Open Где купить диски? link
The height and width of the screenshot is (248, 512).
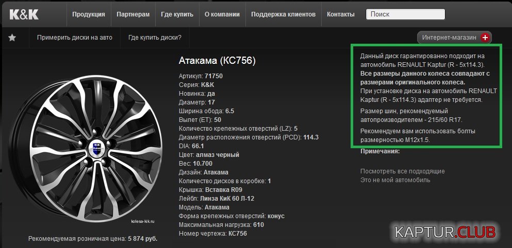point(155,38)
